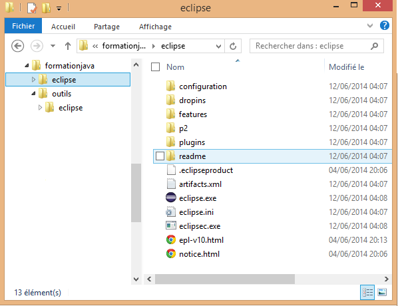The image size is (398, 306).
Task: Switch to the Accueil tab
Action: (x=63, y=27)
